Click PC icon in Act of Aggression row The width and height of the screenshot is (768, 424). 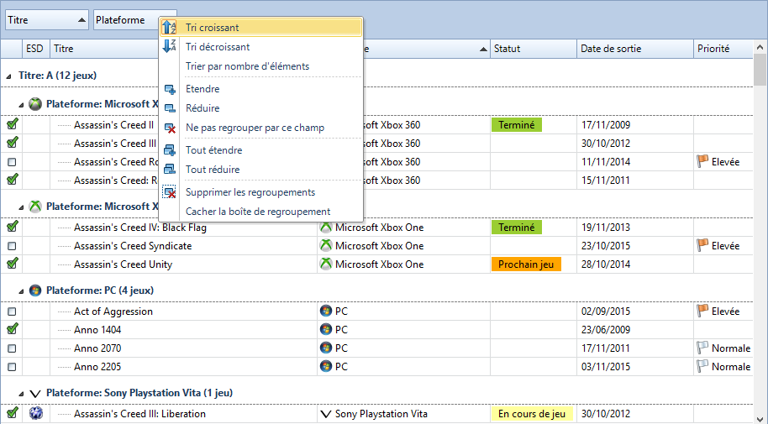click(x=326, y=311)
